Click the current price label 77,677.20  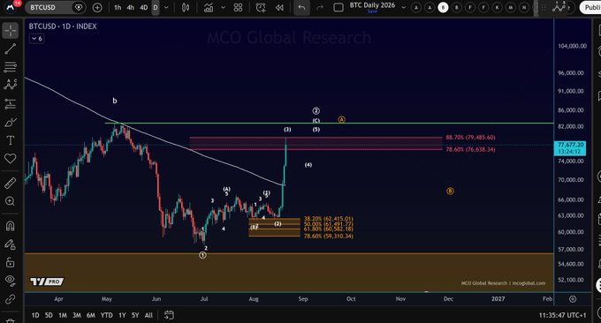pyautogui.click(x=570, y=148)
